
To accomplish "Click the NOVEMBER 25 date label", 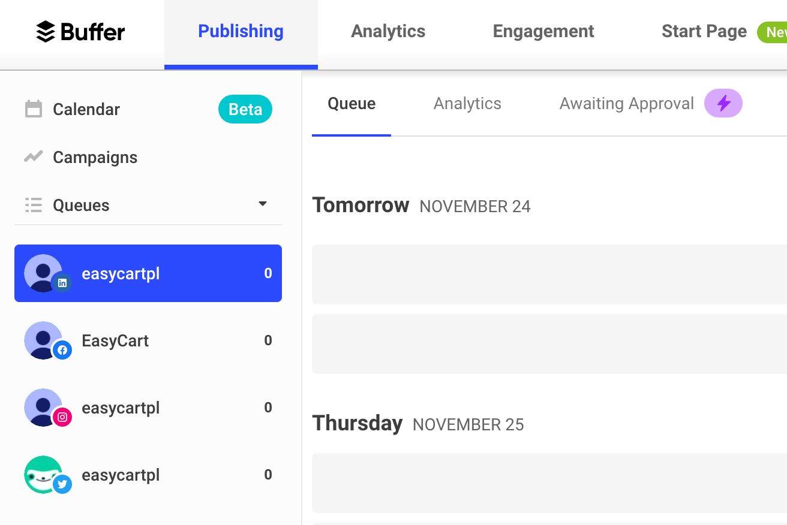I will [468, 425].
